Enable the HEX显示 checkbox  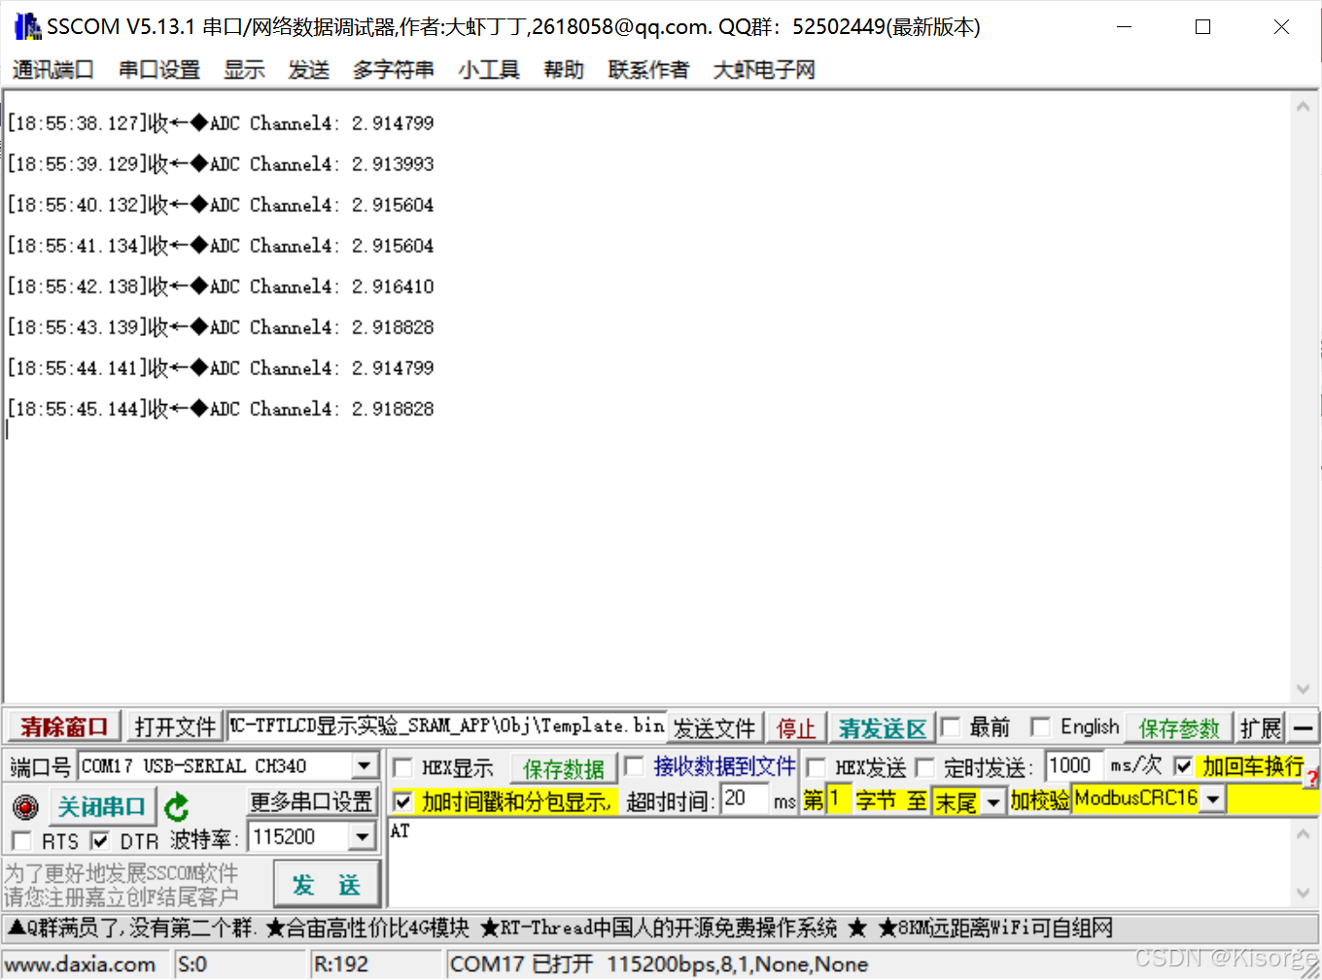[x=403, y=767]
